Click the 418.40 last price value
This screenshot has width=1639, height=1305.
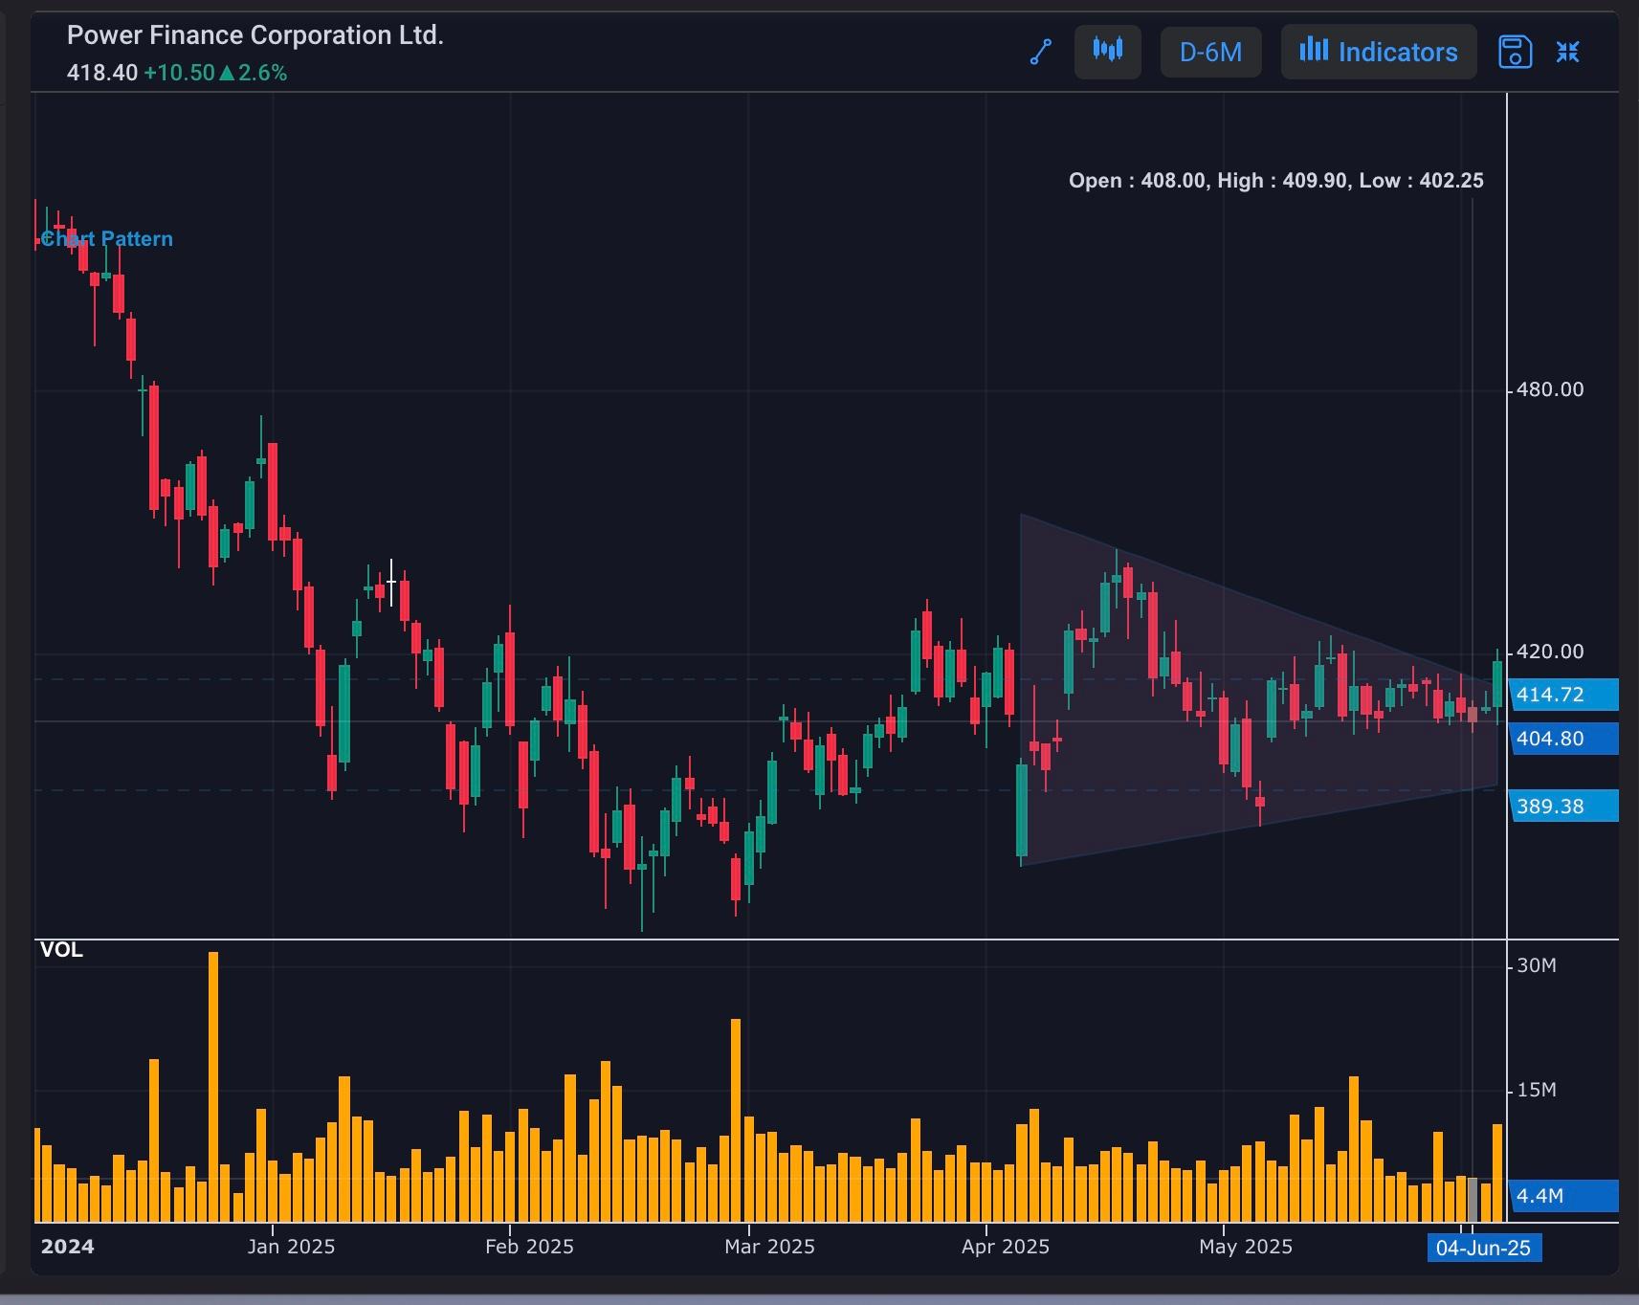point(102,73)
